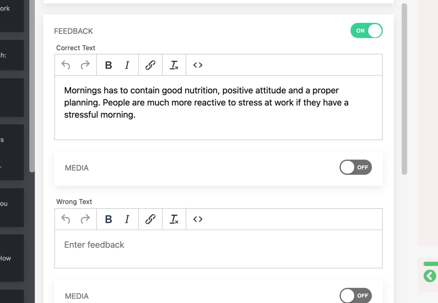The image size is (438, 303).
Task: Click the Wrong Text feedback input field
Action: (218, 249)
